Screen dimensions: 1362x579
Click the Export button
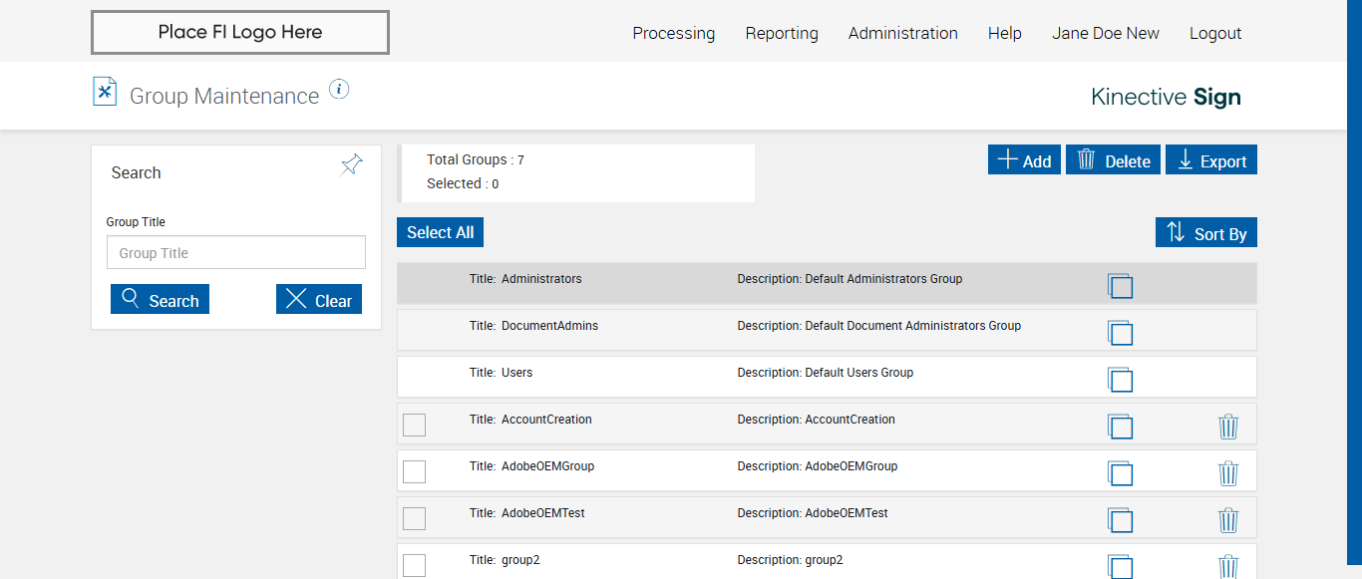coord(1212,160)
